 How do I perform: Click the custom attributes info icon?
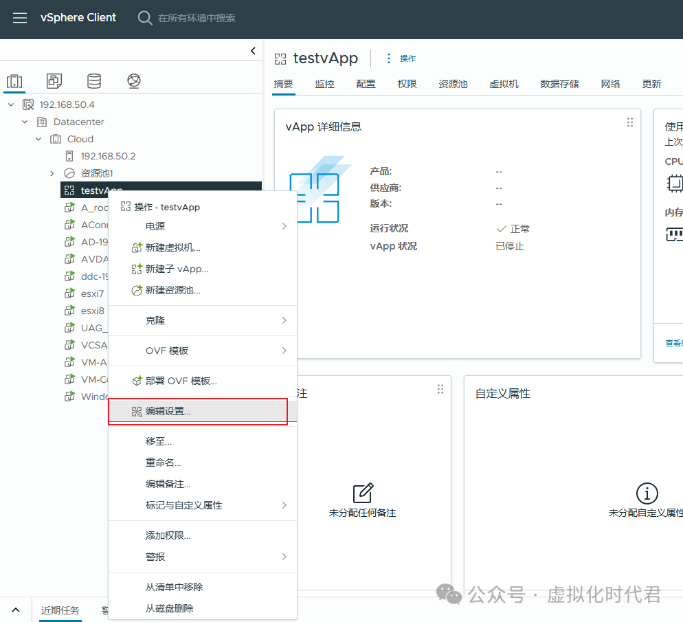(647, 493)
